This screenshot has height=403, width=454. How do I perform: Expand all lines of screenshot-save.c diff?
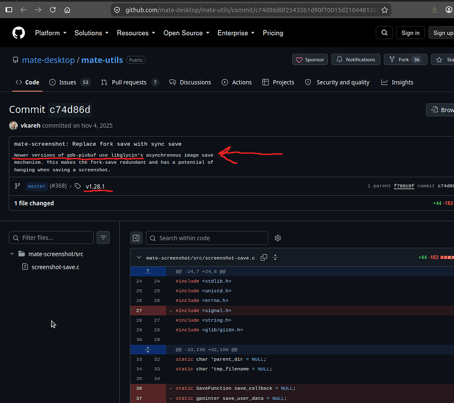[x=275, y=257]
